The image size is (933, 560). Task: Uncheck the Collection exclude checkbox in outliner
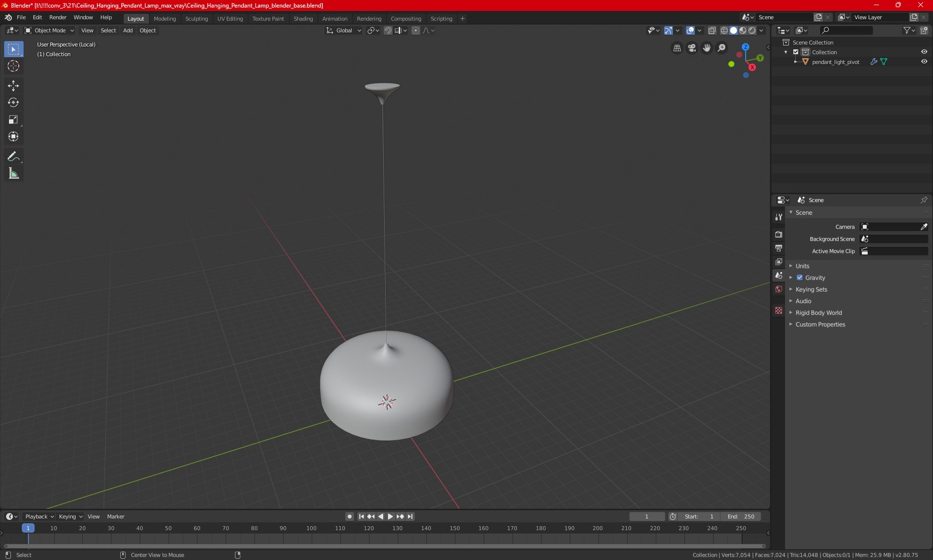[x=796, y=52]
